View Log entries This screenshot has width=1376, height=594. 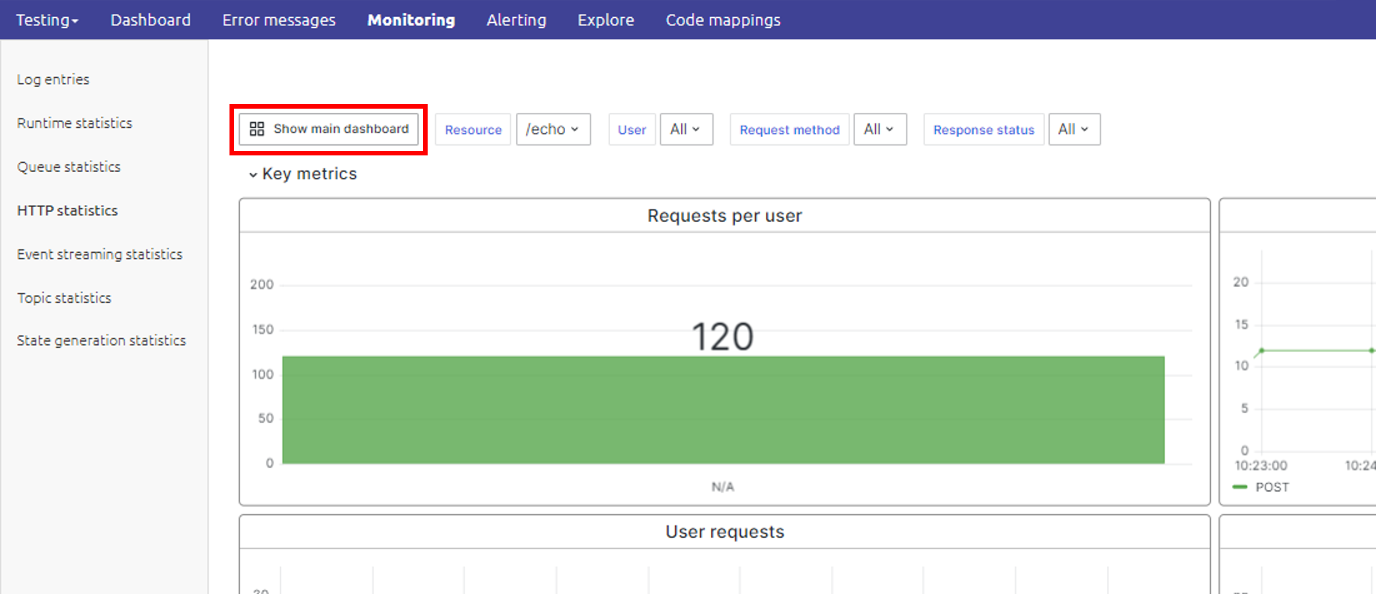click(52, 79)
